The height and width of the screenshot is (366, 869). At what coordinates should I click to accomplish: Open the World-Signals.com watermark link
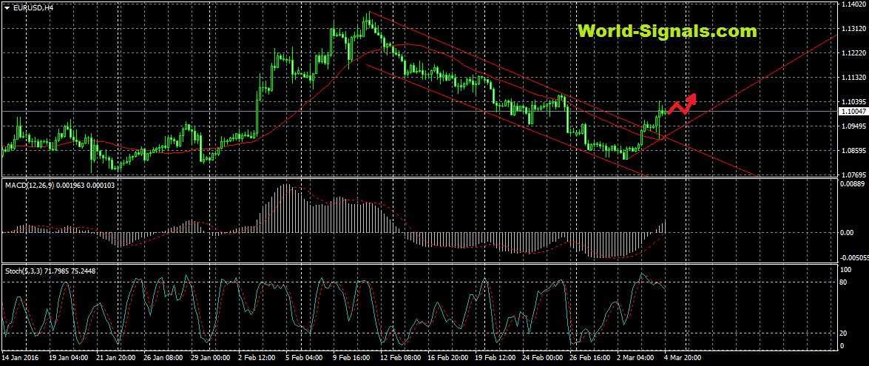(667, 31)
